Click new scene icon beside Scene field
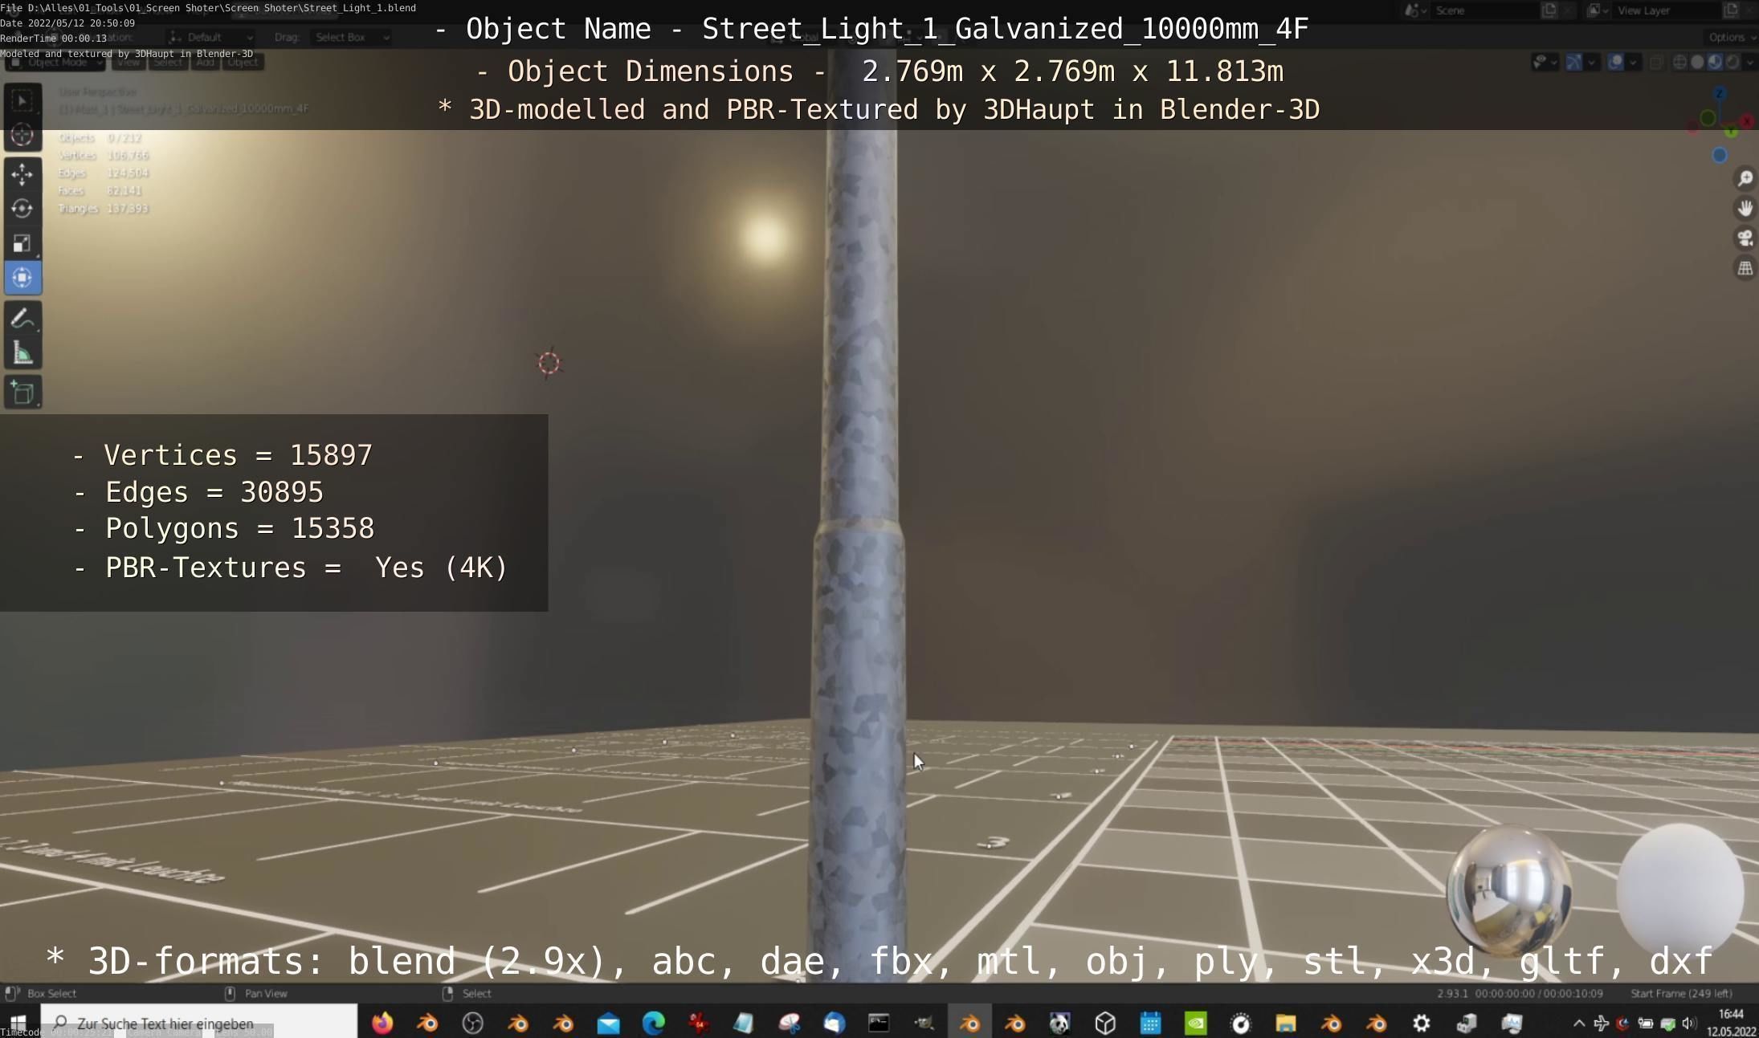1759x1038 pixels. tap(1549, 10)
